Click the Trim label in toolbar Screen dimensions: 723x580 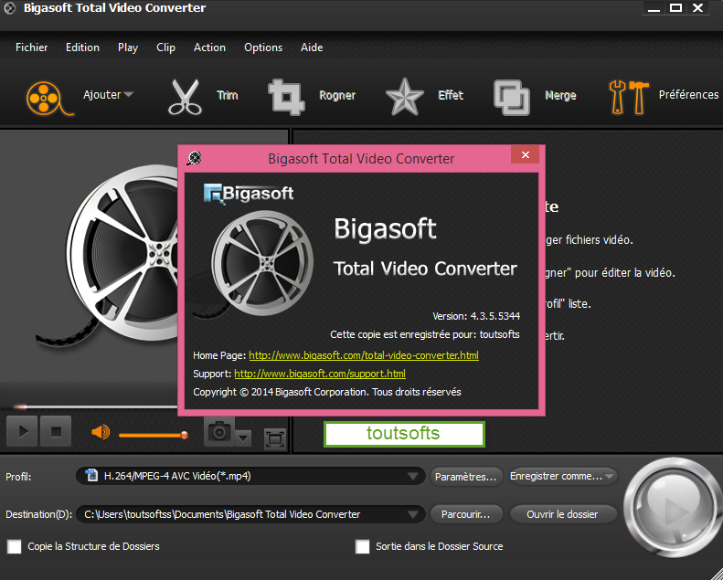[228, 95]
